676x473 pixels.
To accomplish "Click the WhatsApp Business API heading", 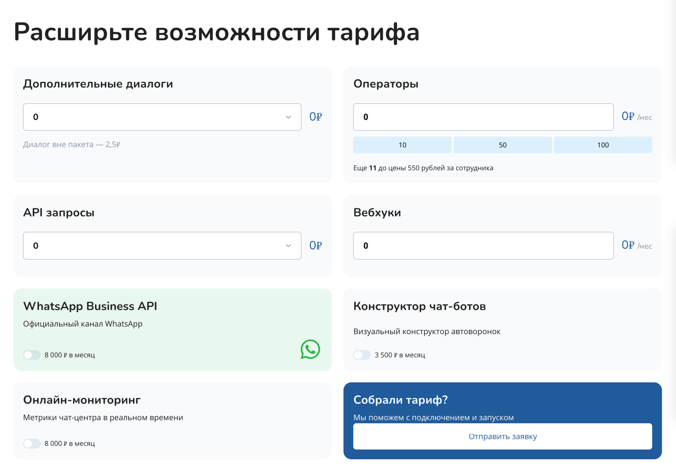I will (90, 306).
